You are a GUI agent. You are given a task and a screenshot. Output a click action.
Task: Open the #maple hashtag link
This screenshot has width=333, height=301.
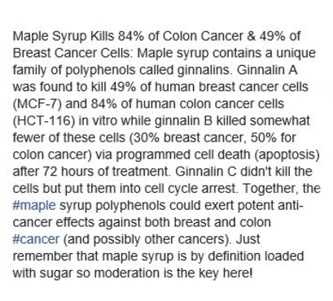click(34, 206)
